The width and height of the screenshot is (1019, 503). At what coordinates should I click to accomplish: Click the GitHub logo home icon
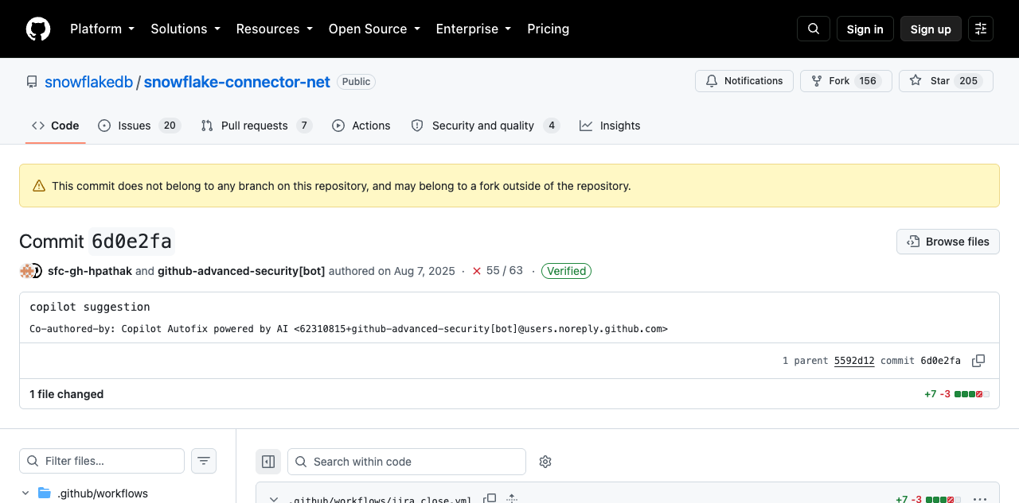38,29
